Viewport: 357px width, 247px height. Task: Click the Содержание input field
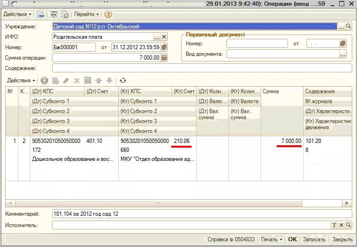click(202, 68)
